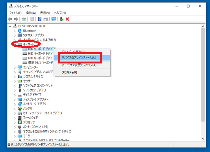210x152 pixels.
Task: Collapse the DESKTOP-5OEH4EU root node
Action: [10, 26]
